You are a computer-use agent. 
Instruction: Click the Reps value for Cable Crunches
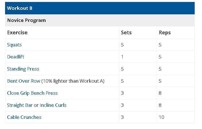(161, 117)
